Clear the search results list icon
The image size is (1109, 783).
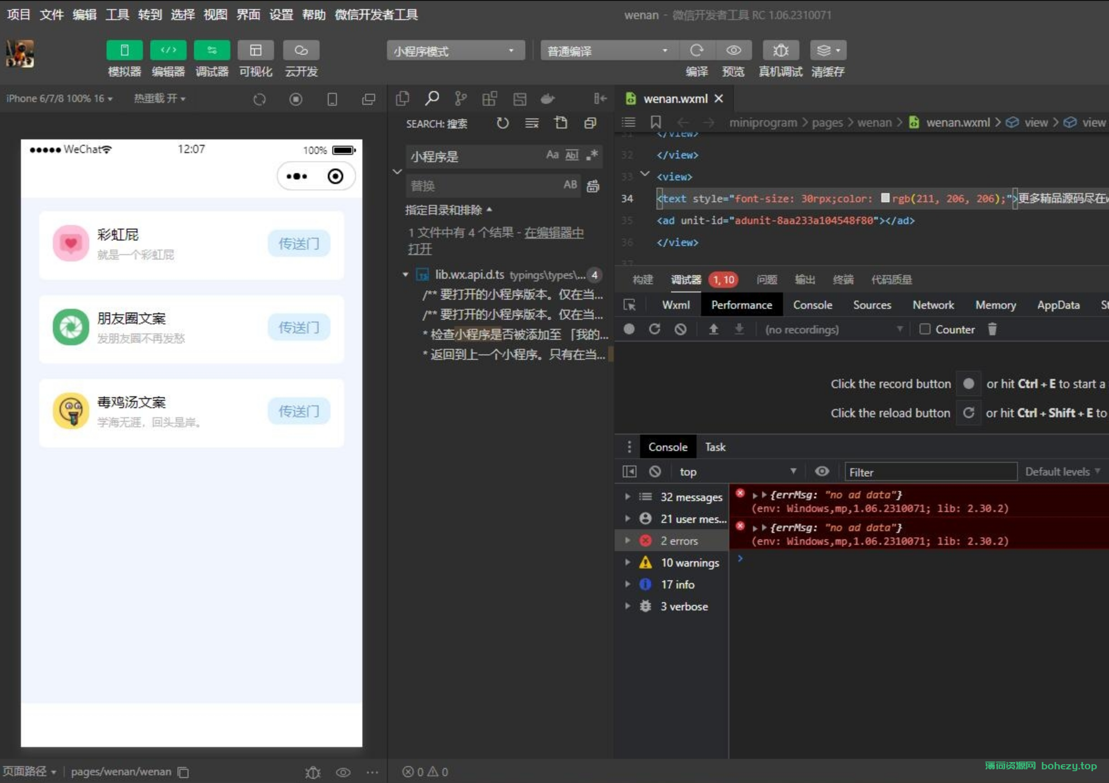(x=532, y=123)
